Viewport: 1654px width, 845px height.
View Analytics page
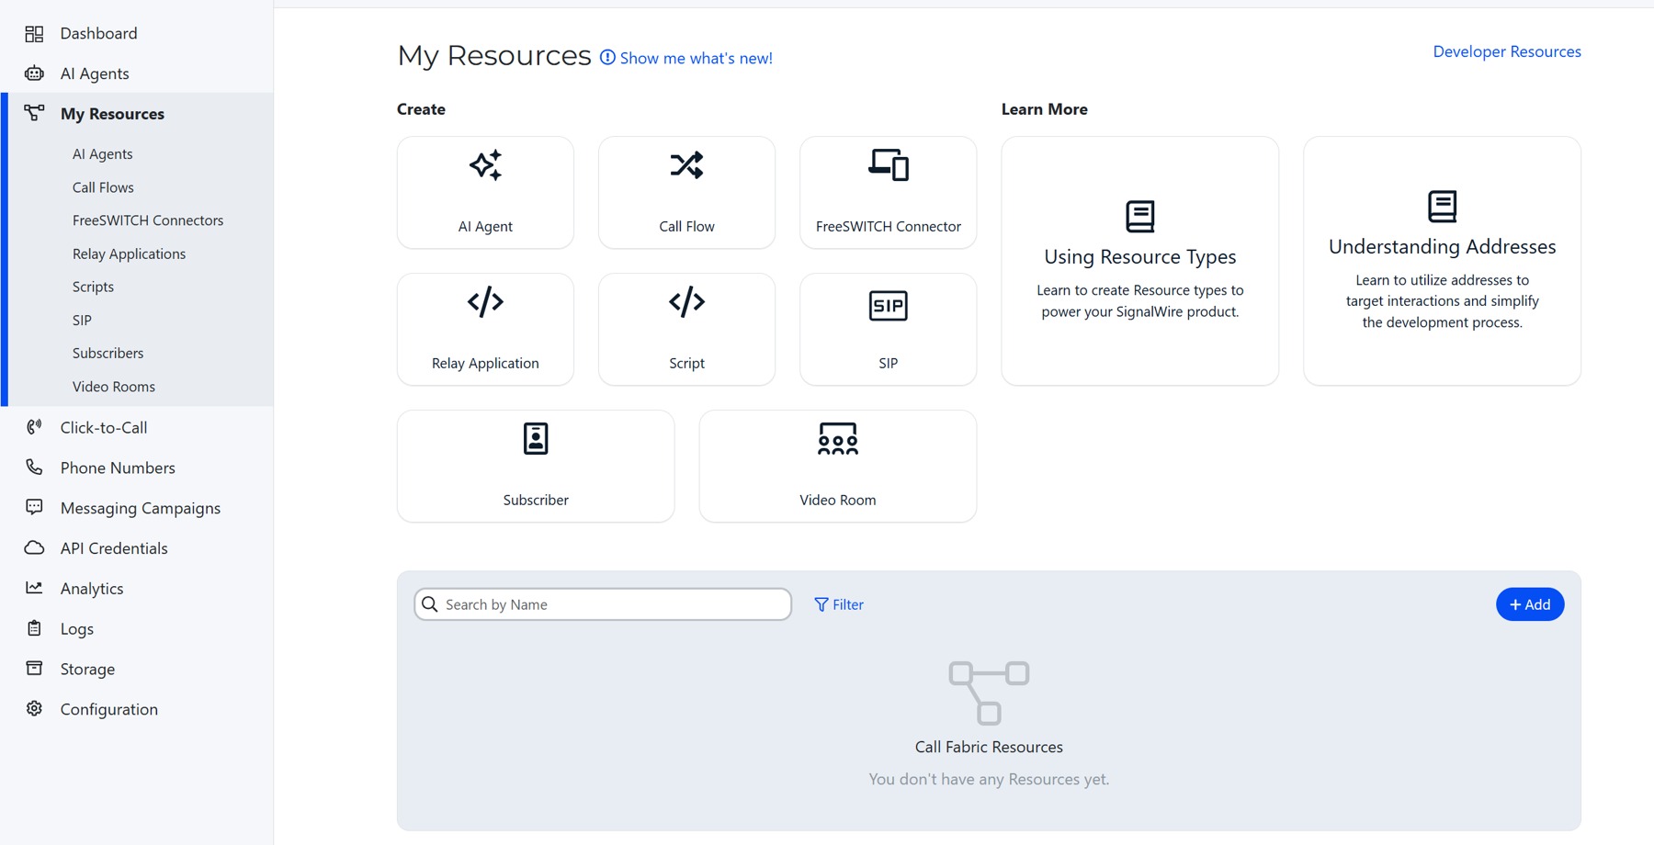(x=92, y=589)
